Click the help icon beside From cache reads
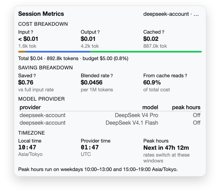 186,76
